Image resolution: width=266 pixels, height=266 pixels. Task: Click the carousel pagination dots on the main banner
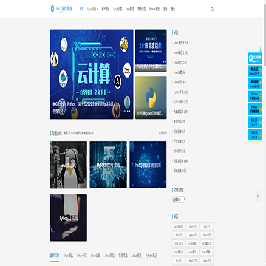pos(126,111)
